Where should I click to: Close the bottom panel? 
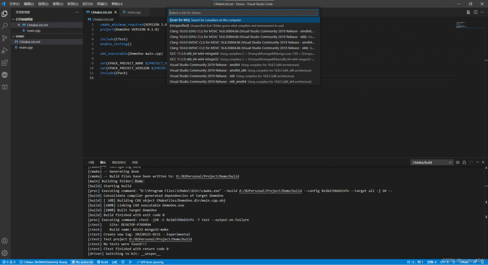(x=483, y=163)
